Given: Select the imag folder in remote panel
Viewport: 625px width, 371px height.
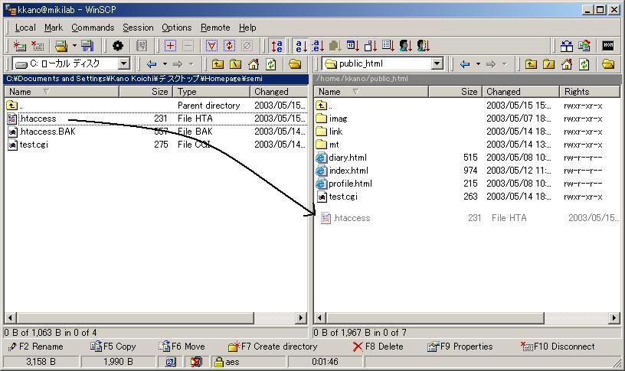Looking at the screenshot, I should 338,119.
